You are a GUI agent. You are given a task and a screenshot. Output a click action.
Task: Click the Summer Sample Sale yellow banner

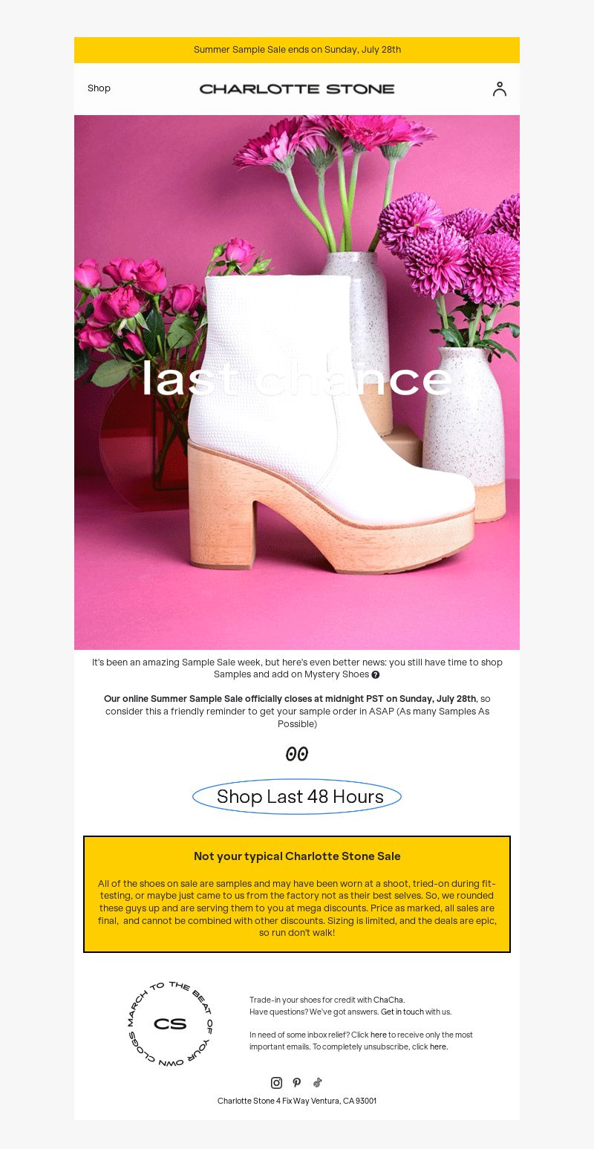pos(297,50)
